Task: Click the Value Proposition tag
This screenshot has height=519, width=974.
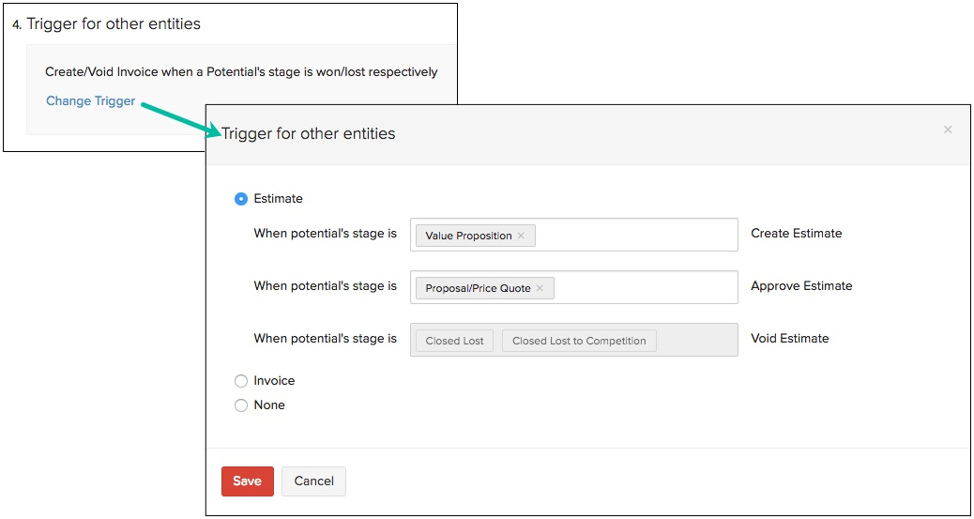Action: point(468,236)
